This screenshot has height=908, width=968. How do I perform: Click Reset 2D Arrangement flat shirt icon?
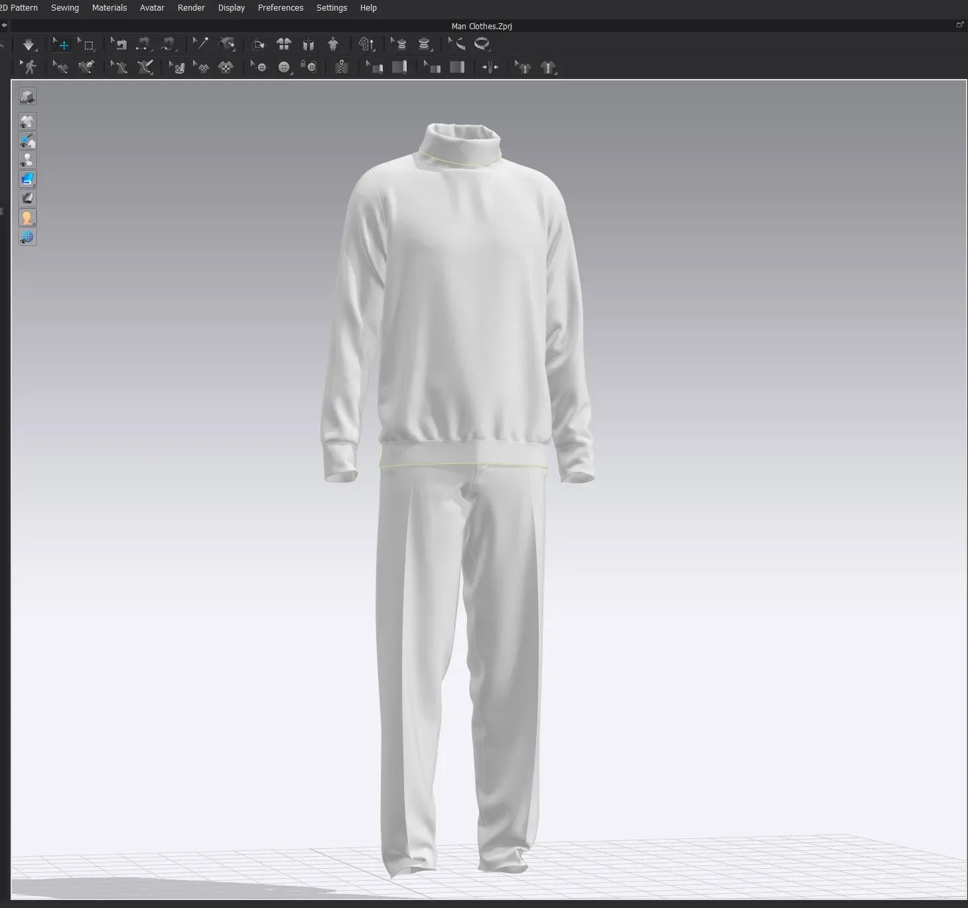point(284,44)
